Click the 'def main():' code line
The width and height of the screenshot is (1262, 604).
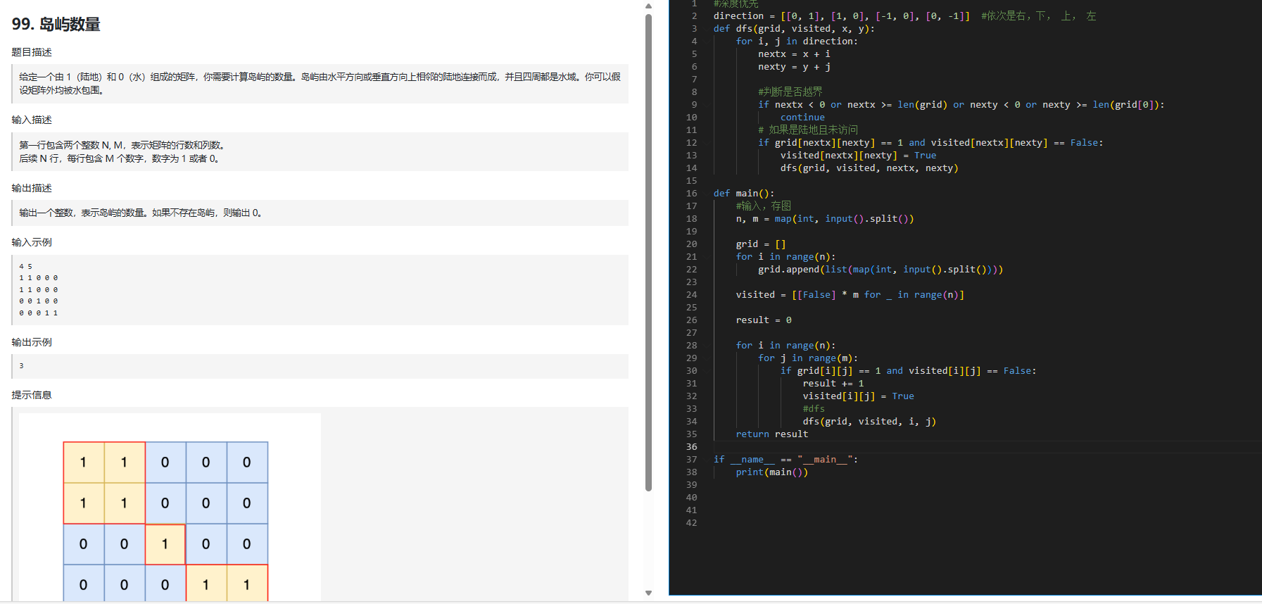[744, 194]
